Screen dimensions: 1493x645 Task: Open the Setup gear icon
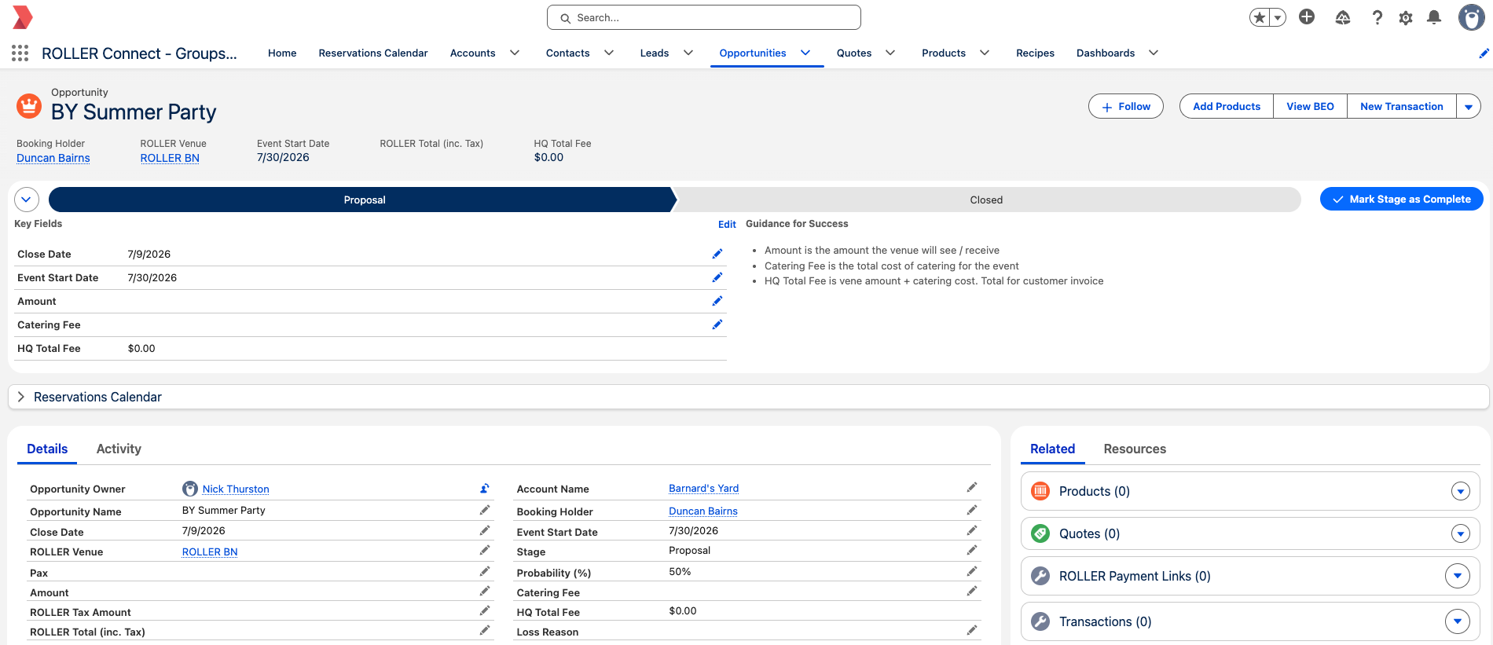point(1406,17)
